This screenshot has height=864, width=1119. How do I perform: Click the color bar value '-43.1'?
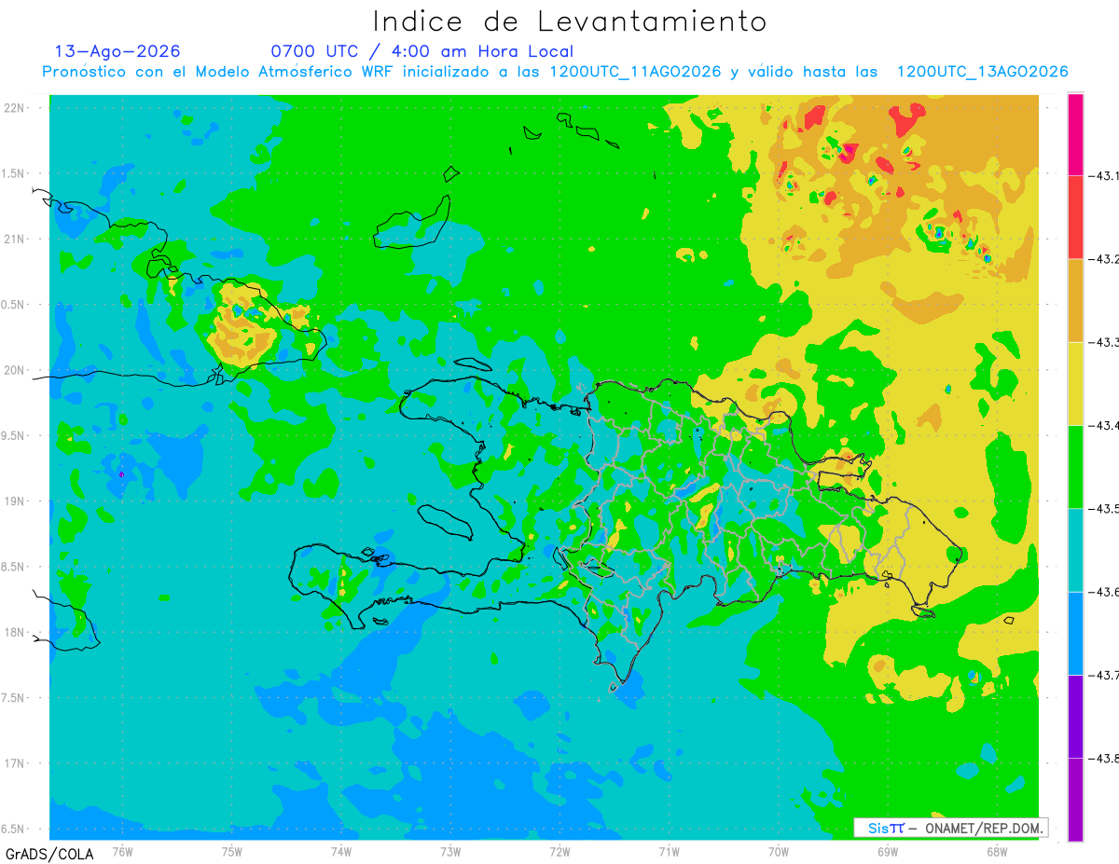(x=1106, y=175)
